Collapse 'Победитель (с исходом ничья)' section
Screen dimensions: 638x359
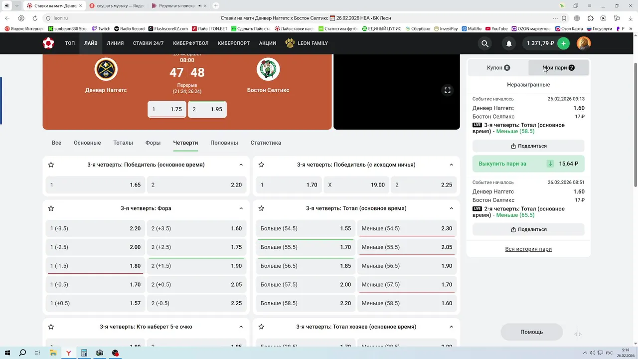pos(451,165)
